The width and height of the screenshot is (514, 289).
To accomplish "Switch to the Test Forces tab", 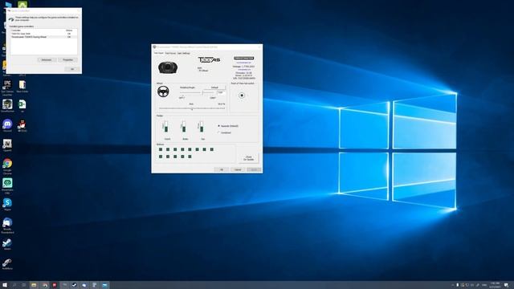I will click(x=170, y=53).
